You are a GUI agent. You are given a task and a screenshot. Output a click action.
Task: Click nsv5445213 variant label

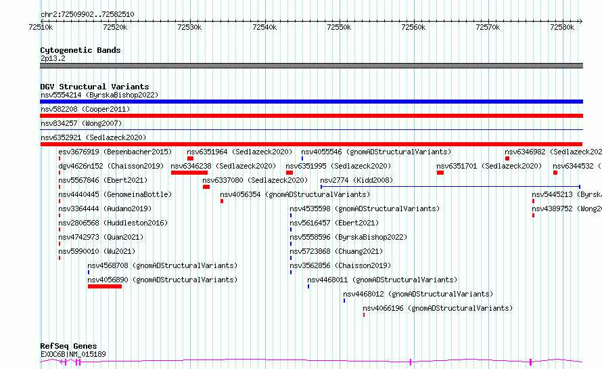[x=567, y=194]
